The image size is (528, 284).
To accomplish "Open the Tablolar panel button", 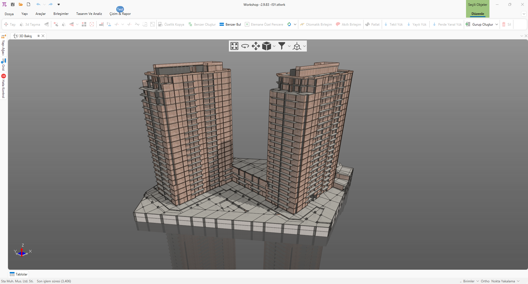I will [19, 274].
